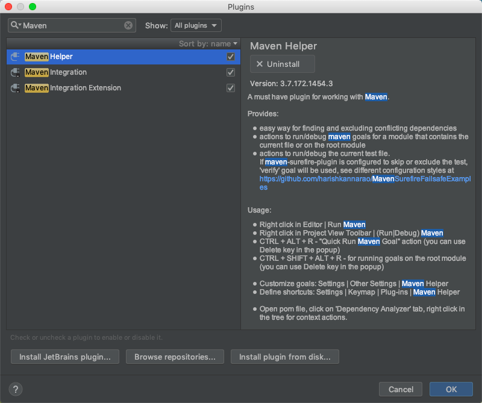Focus the plugin search input field
The width and height of the screenshot is (482, 403).
(72, 25)
